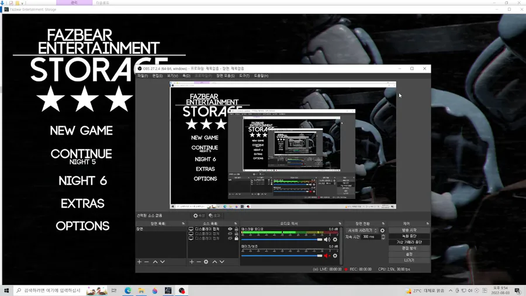Click 방송 시작 start streaming button

[x=409, y=230]
